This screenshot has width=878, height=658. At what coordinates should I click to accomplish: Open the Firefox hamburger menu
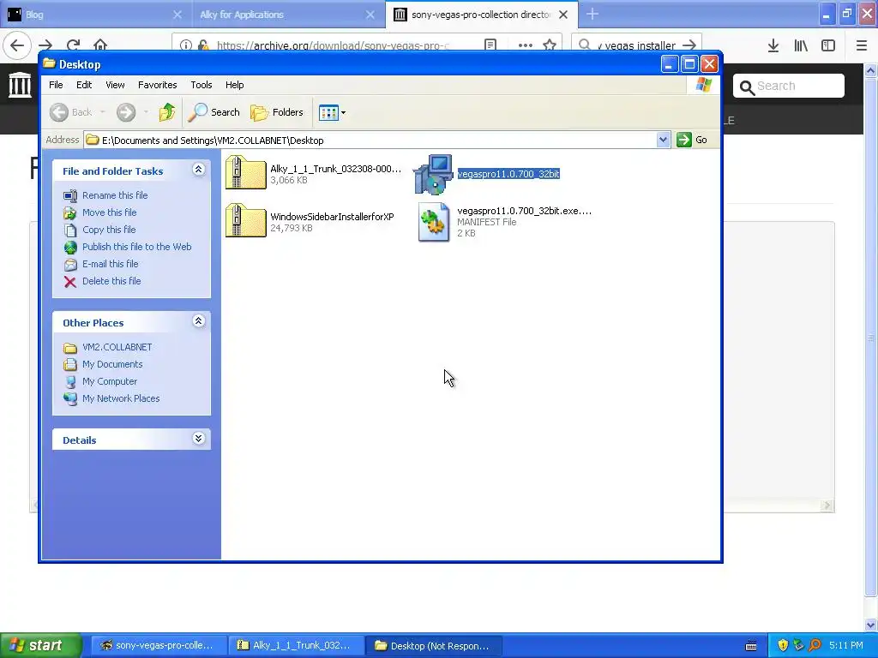coord(862,45)
